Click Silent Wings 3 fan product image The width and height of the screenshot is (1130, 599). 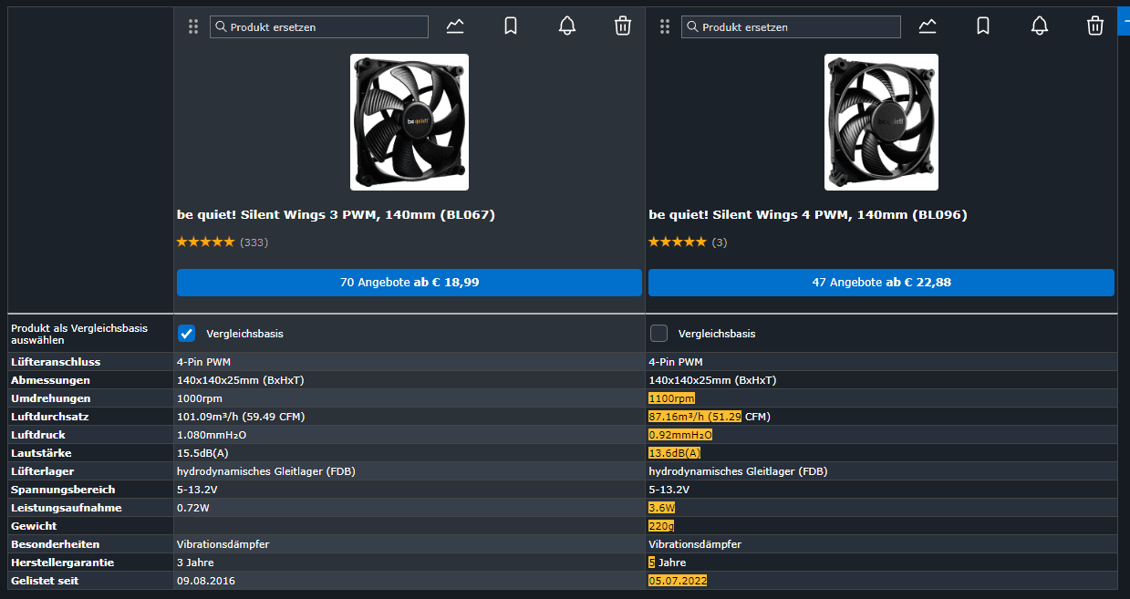coord(409,122)
